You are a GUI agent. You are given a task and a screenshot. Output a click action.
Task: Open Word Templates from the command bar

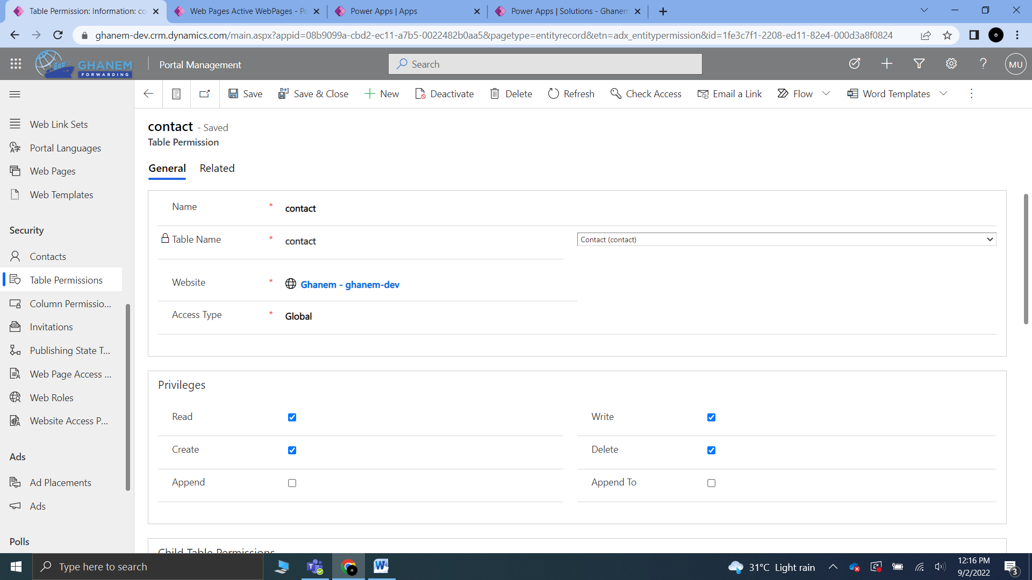point(888,93)
